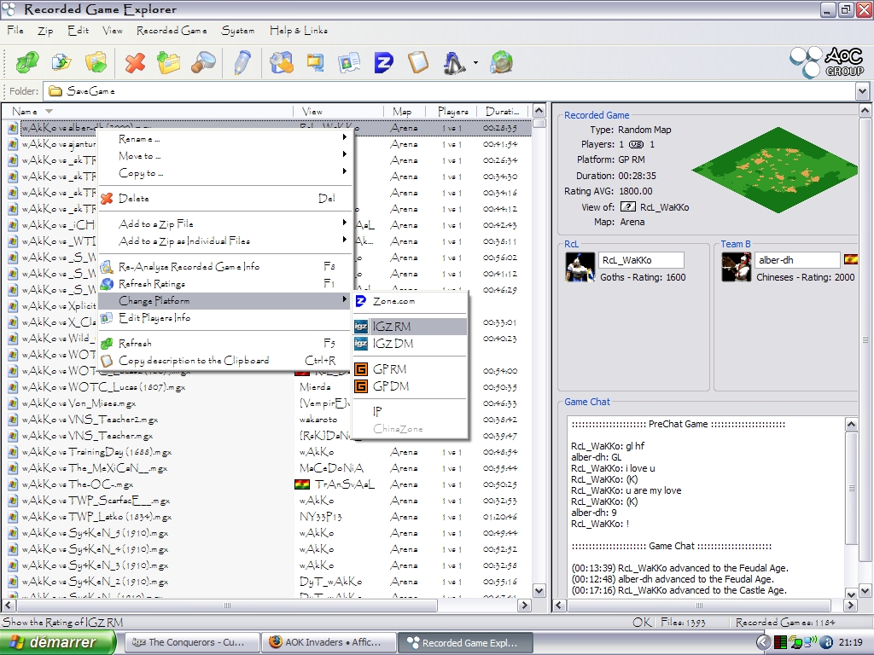Image resolution: width=874 pixels, height=655 pixels.
Task: Choose Re-Analyze Recorded Game Info
Action: tap(225, 266)
